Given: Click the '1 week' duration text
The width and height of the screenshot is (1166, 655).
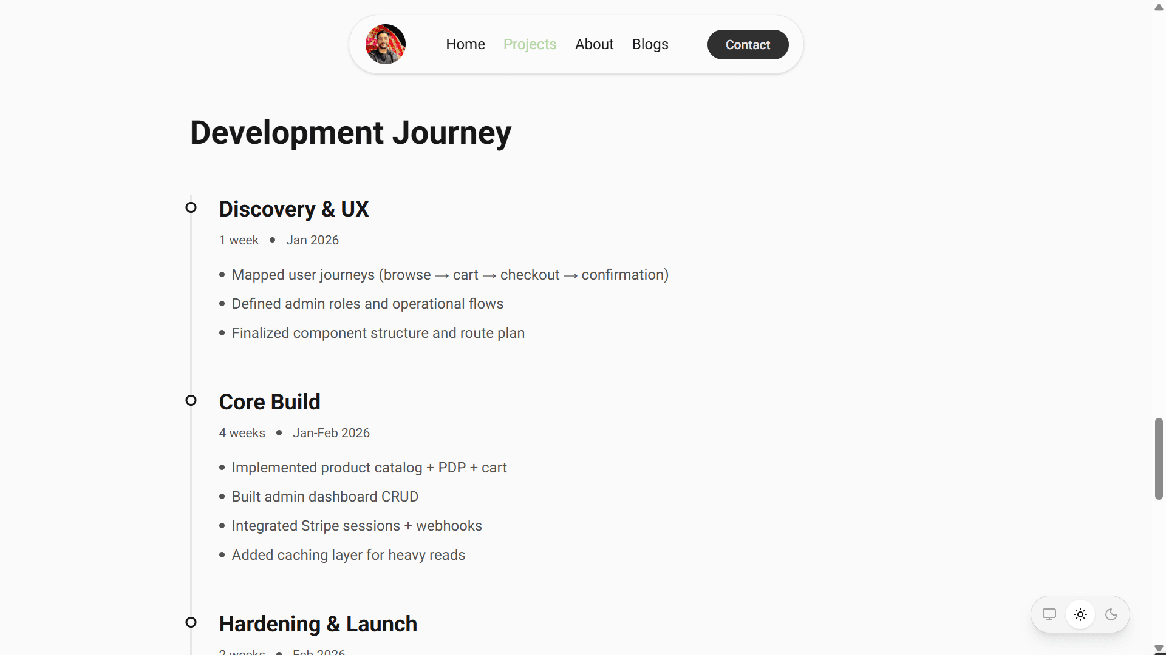Looking at the screenshot, I should click(x=239, y=240).
